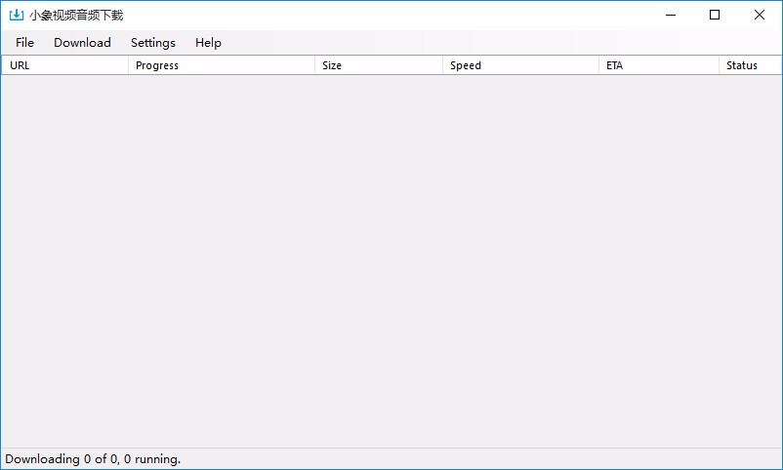Close the downloader window
The width and height of the screenshot is (783, 470).
(760, 15)
